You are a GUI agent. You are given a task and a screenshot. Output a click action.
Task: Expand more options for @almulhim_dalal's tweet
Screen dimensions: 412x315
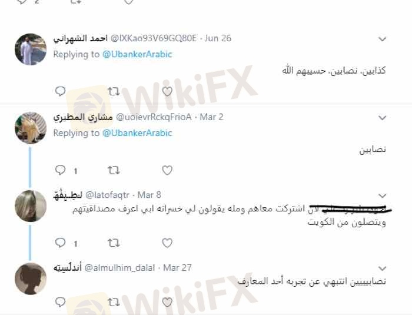382,268
